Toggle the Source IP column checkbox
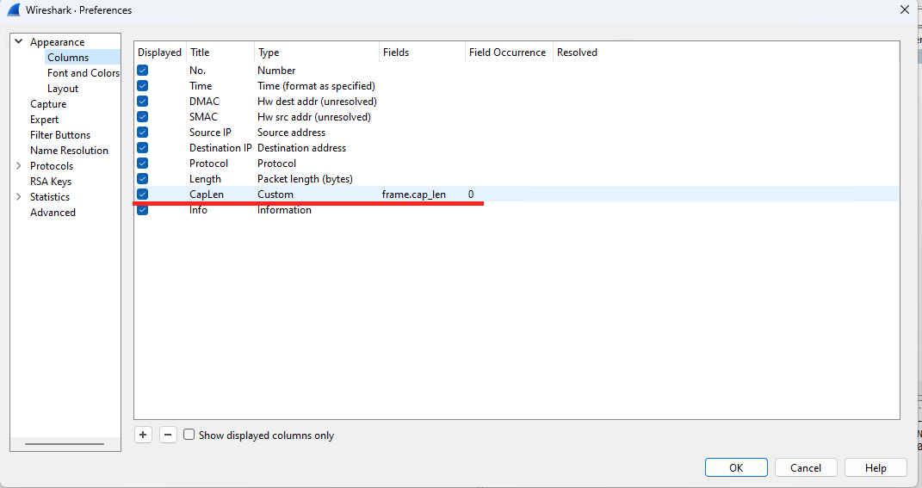 (x=142, y=133)
